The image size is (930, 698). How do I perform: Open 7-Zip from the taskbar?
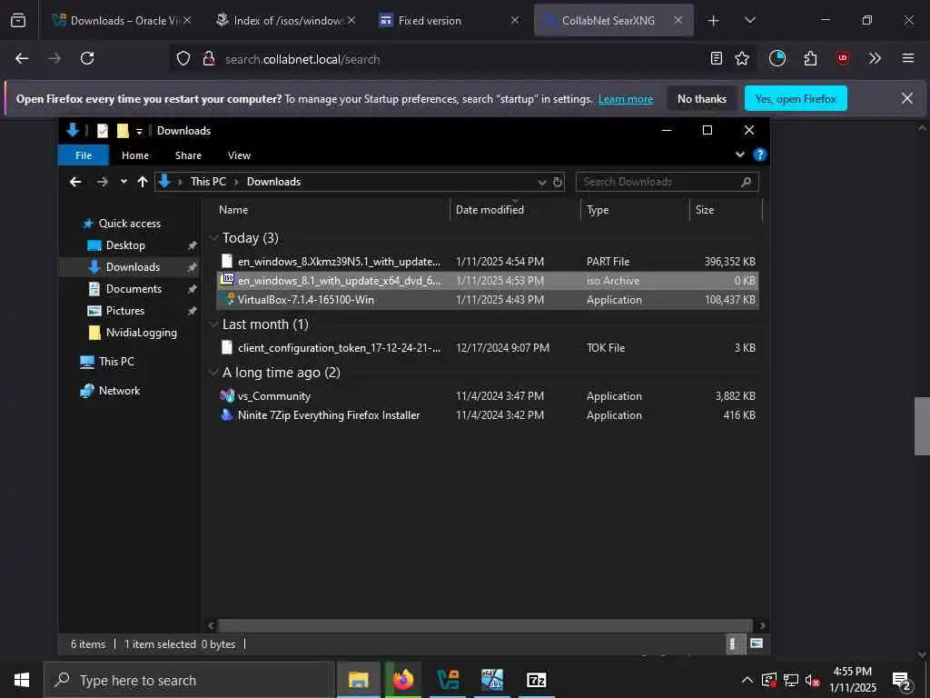[x=536, y=680]
